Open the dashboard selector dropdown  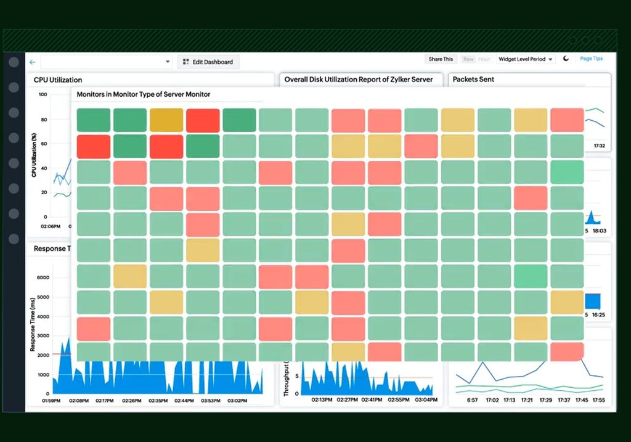coord(166,62)
